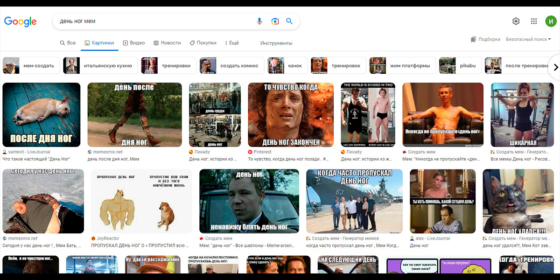Viewport: 560px width, 280px height.
Task: Open the 'День груди' gym image
Action: point(215,115)
